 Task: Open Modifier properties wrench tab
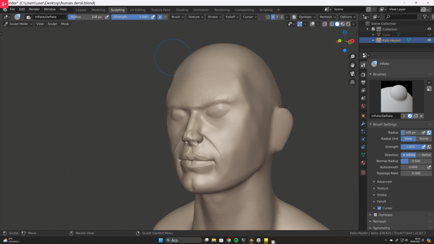pyautogui.click(x=363, y=124)
